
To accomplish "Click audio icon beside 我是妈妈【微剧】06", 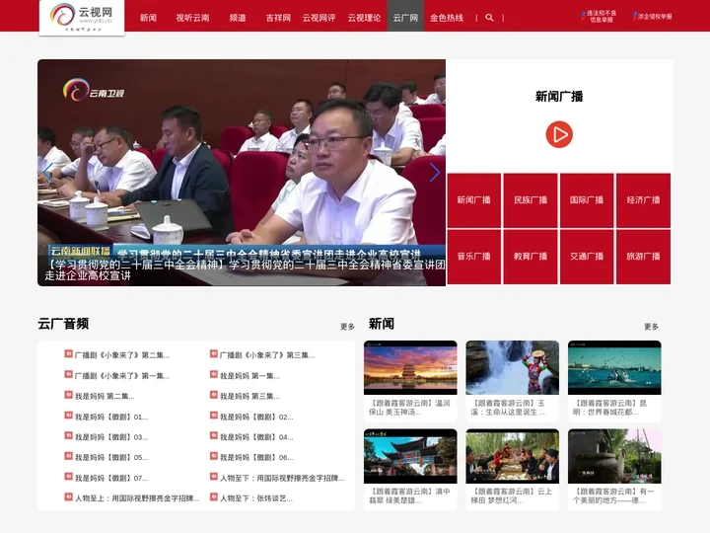I will (214, 456).
